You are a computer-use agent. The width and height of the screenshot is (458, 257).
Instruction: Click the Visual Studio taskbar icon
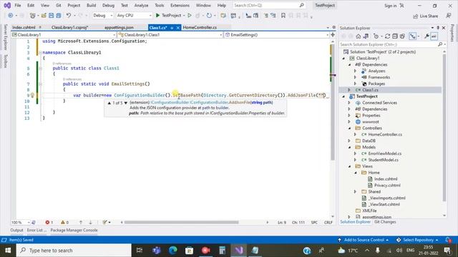tap(238, 251)
